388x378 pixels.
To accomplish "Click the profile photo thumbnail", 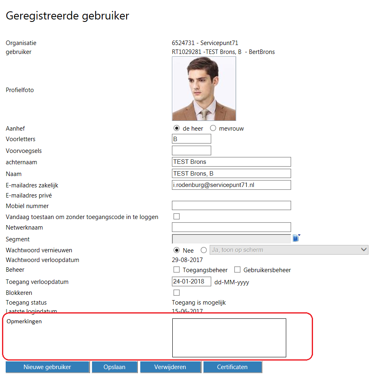I will 204,89.
